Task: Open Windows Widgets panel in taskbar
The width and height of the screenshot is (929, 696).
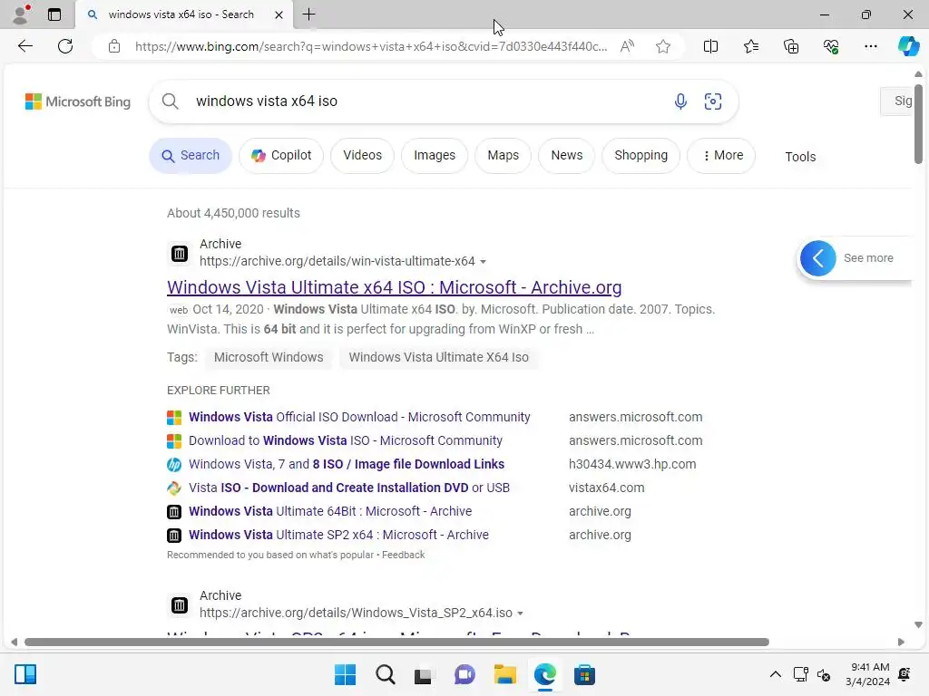Action: (25, 674)
